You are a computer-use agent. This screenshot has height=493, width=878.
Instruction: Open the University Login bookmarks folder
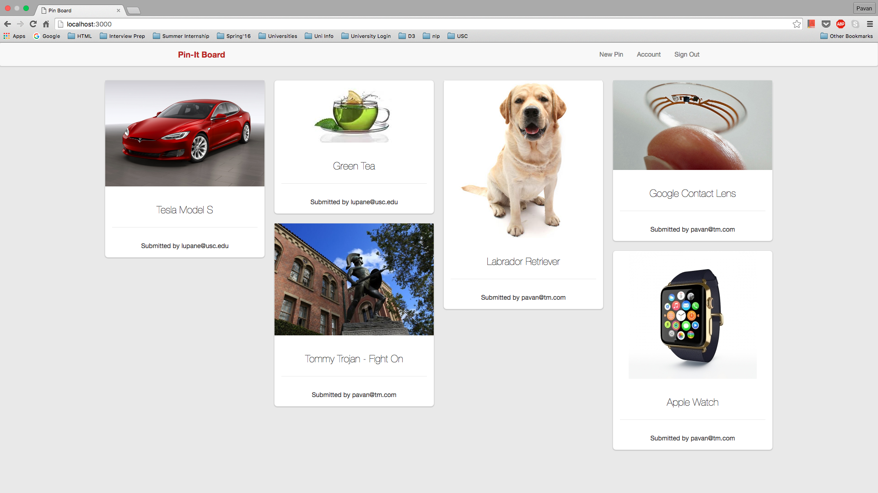[x=366, y=36]
